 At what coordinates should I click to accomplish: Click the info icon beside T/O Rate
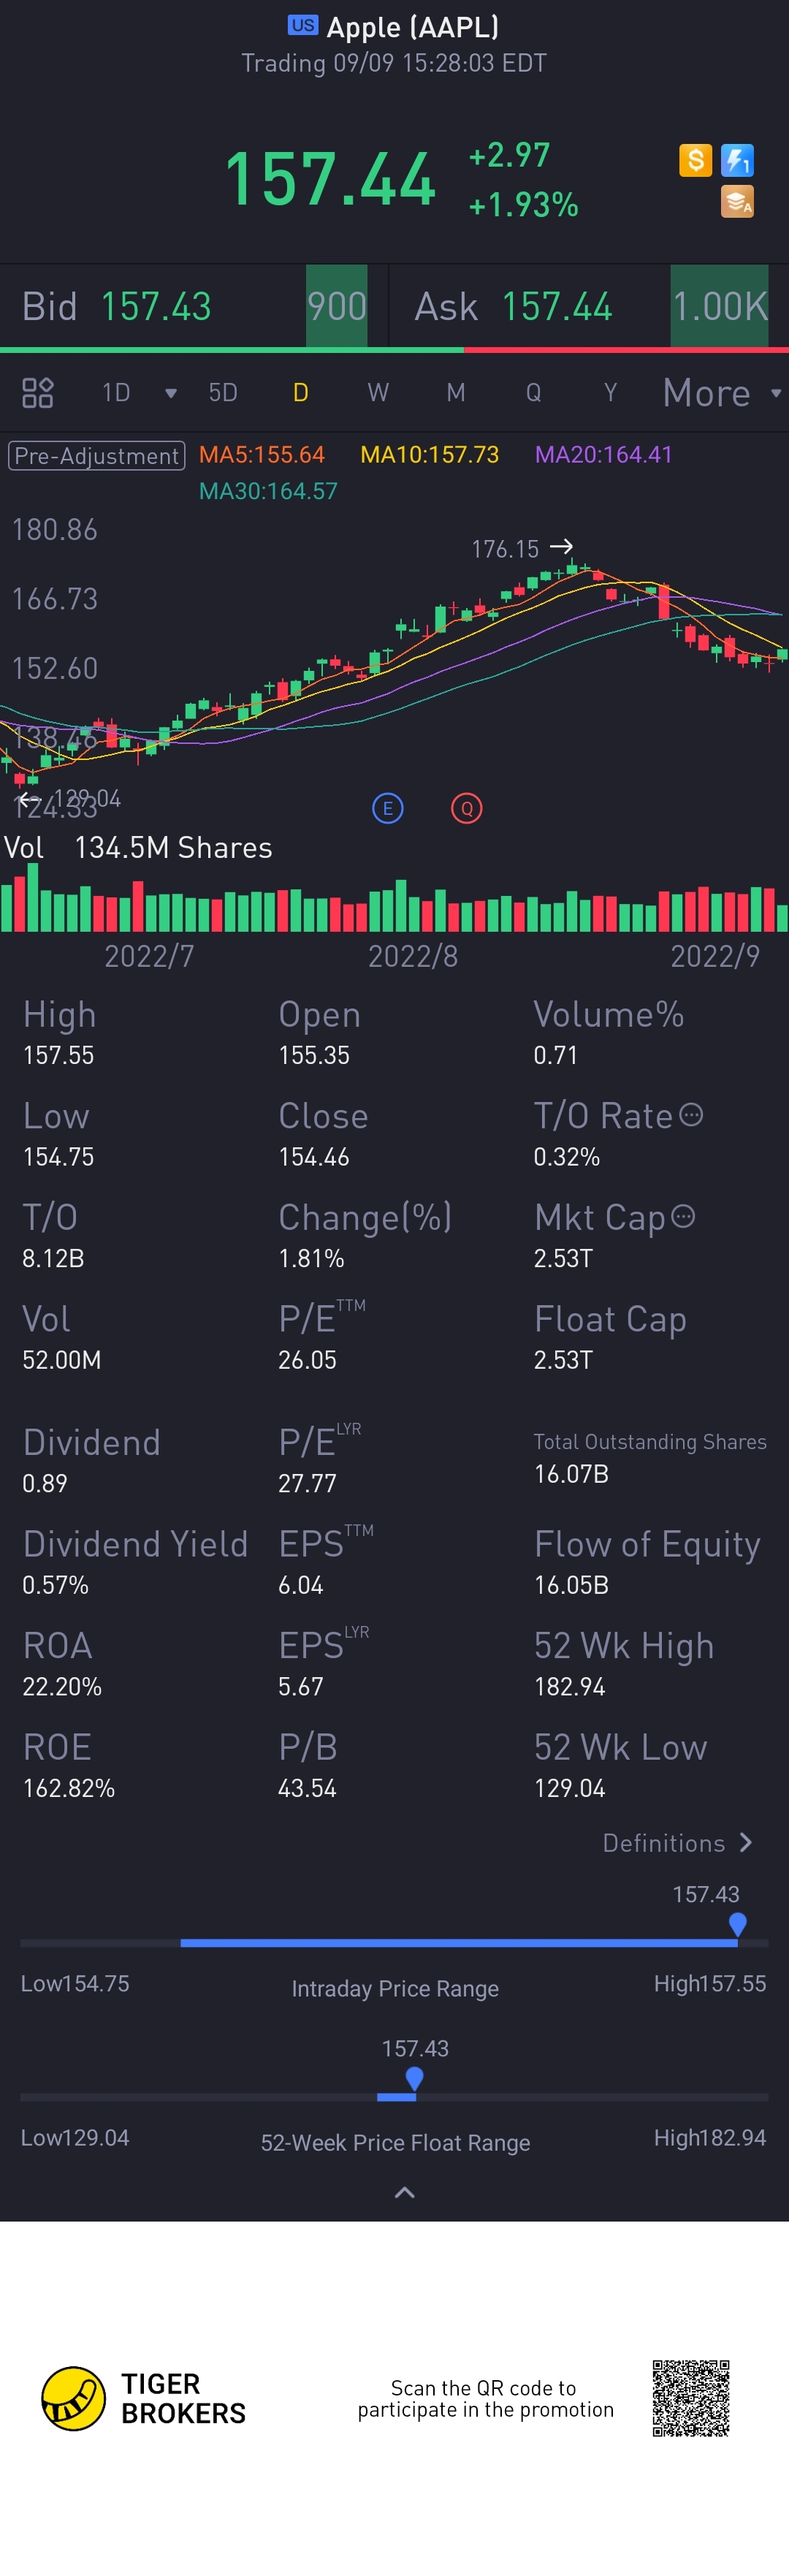point(691,1115)
